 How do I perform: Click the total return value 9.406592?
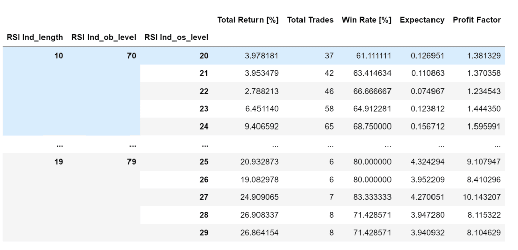coord(261,127)
